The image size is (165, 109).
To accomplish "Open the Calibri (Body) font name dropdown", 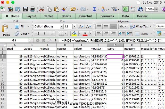I will click(x=62, y=26).
